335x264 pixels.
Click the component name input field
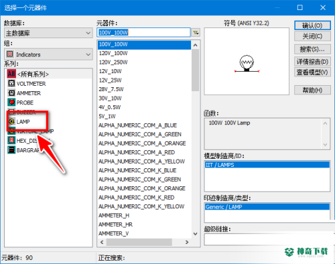pyautogui.click(x=143, y=33)
